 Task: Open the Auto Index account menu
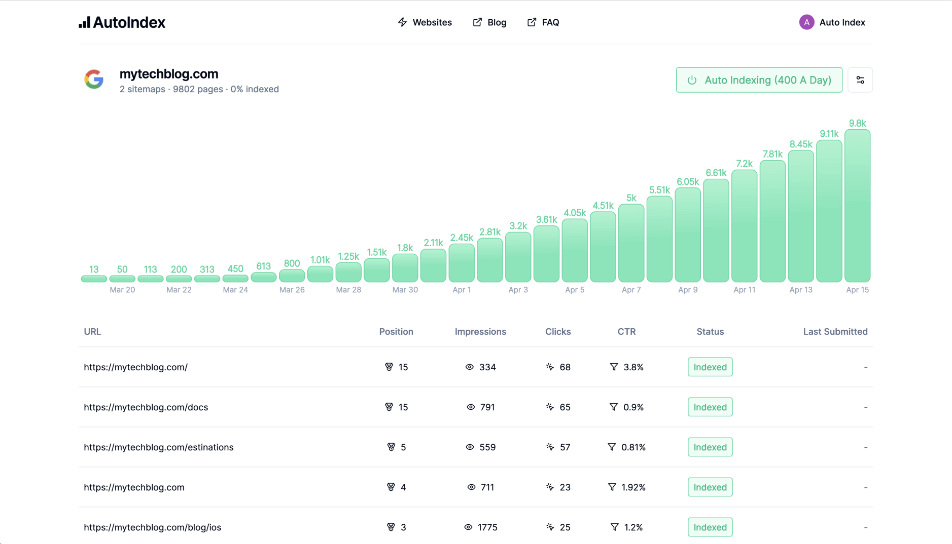pos(841,22)
